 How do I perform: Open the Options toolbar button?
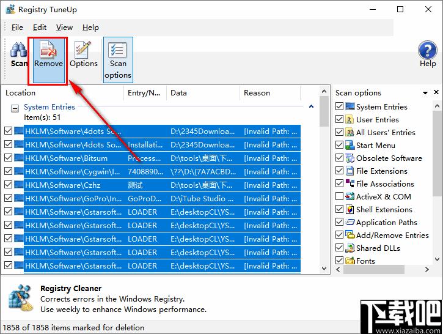[84, 55]
